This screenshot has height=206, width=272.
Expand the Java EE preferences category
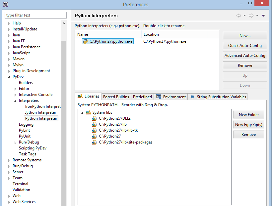[x=9, y=41]
